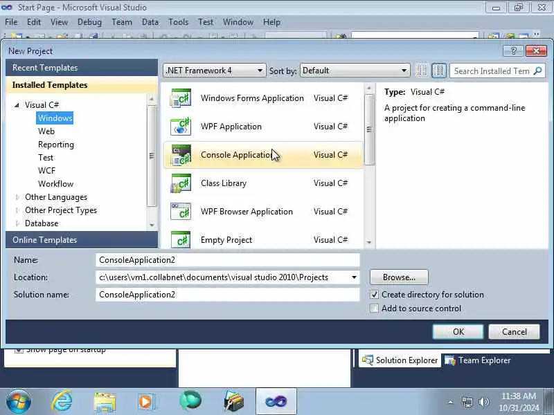Click the project Name input field

tap(228, 260)
